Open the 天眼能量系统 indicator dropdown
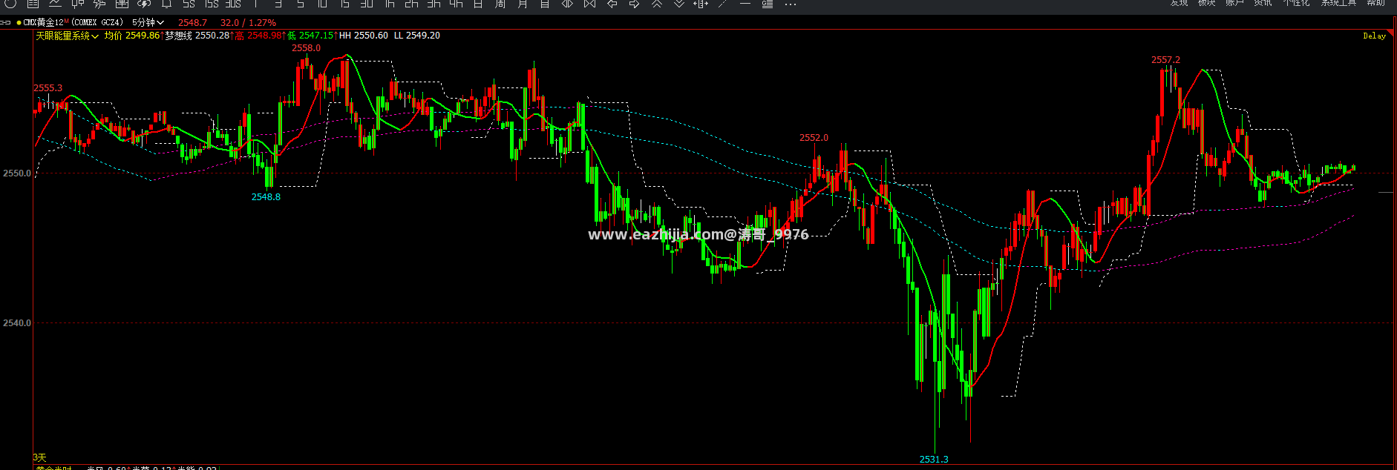 (x=67, y=36)
